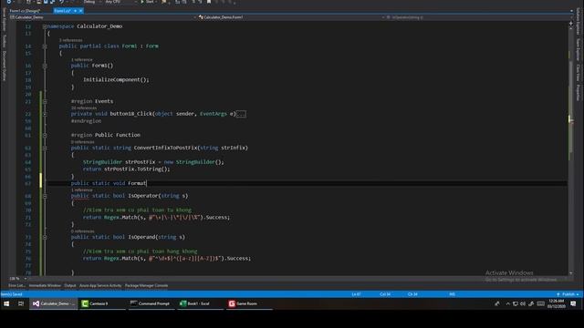Viewport: 584px width, 328px height.
Task: Open the Document Outline side tab
Action: (4, 66)
